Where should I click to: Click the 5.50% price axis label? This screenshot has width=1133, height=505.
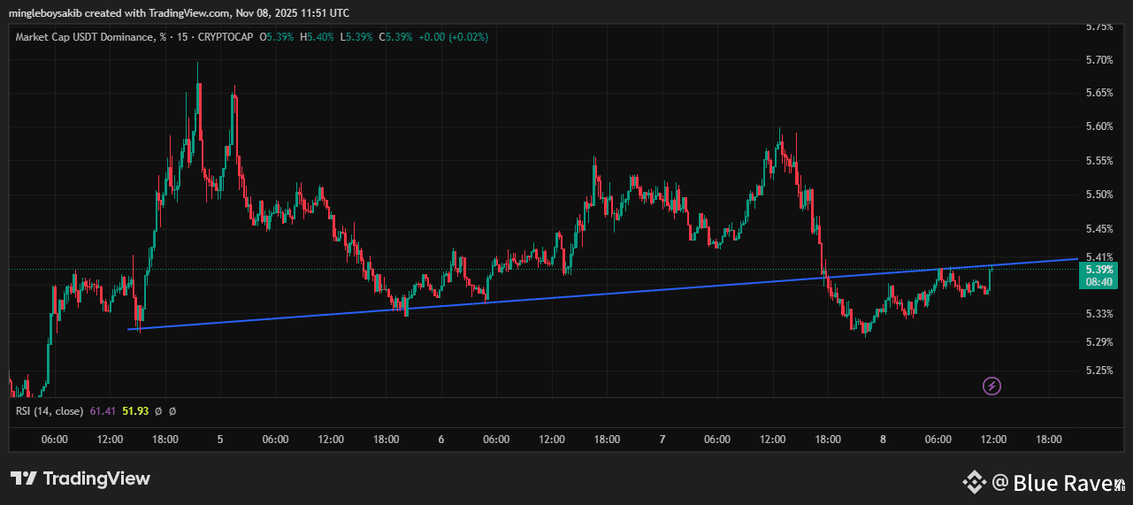pyautogui.click(x=1099, y=195)
